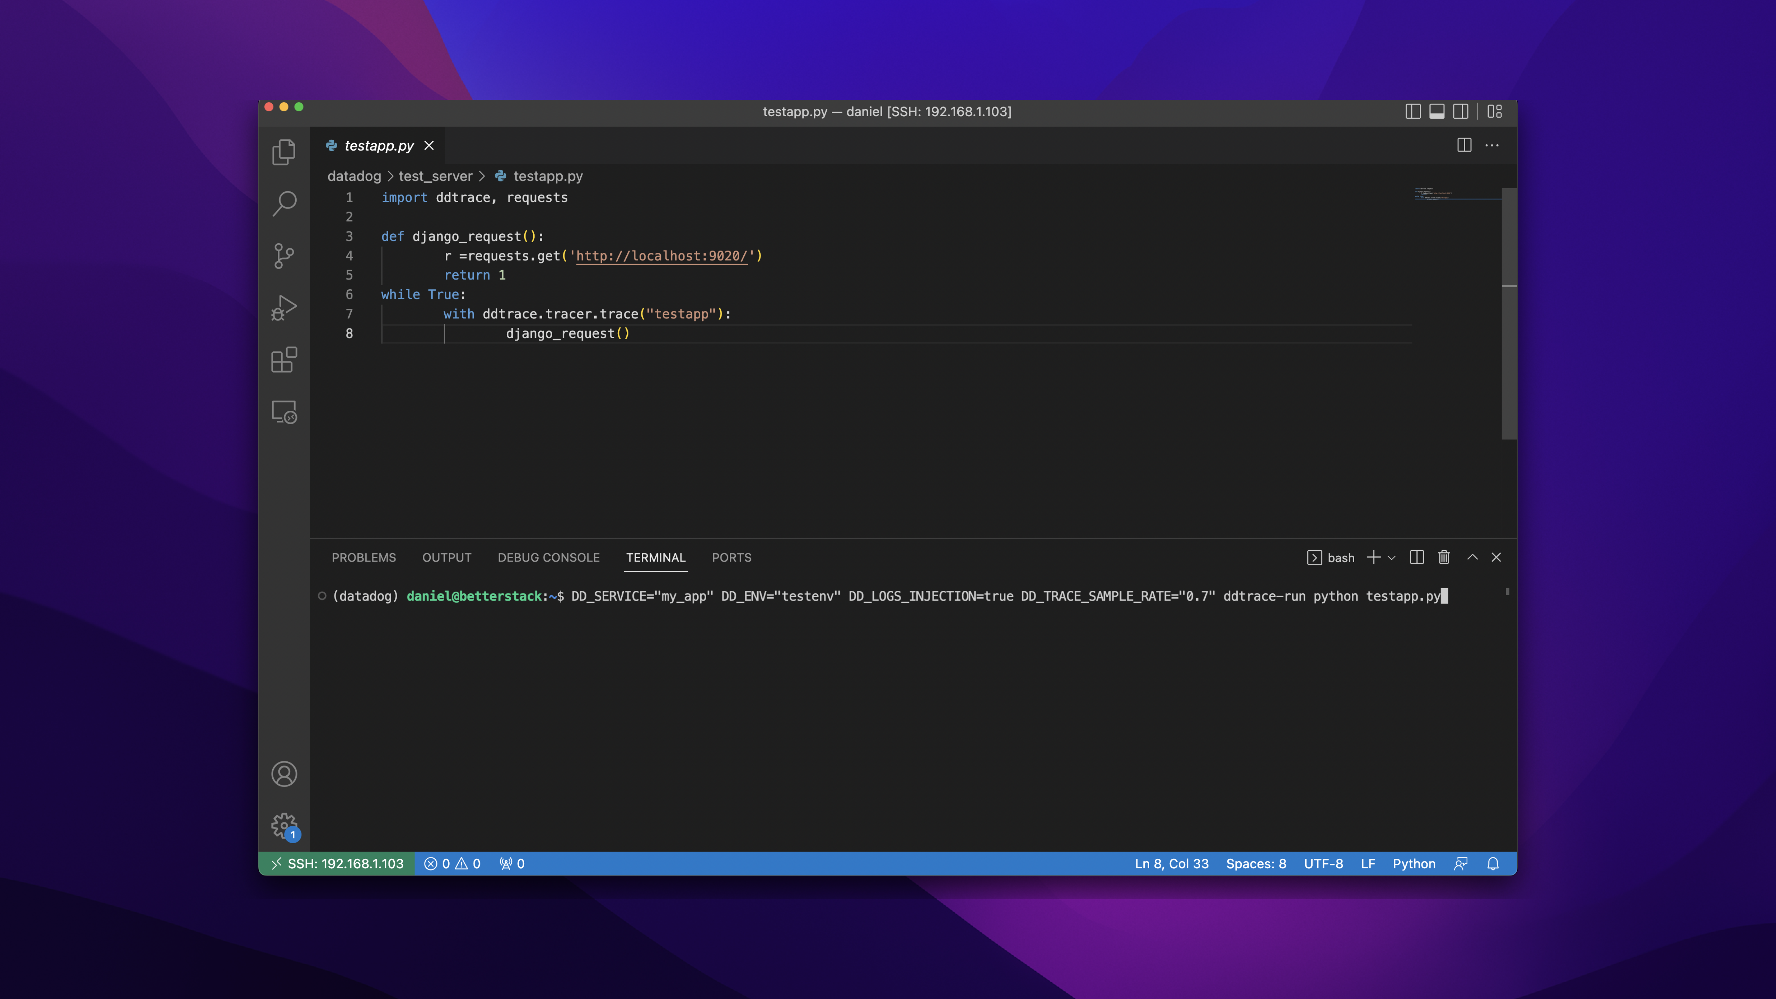Screen dimensions: 1776x999
Task: Close the terminal panel
Action: tap(1496, 557)
